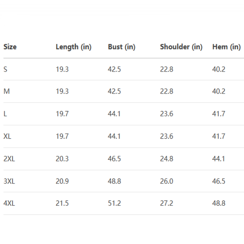This screenshot has width=244, height=244.
Task: Click the 51.2 bust value
Action: pos(114,203)
